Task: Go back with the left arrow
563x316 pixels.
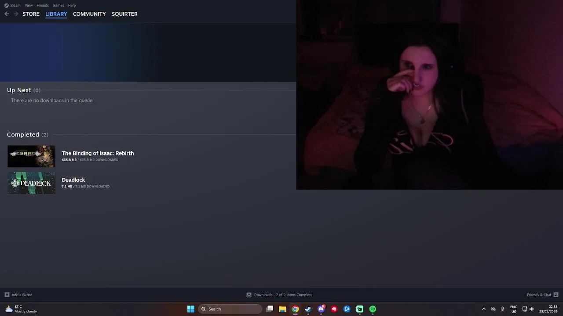Action: tap(7, 14)
